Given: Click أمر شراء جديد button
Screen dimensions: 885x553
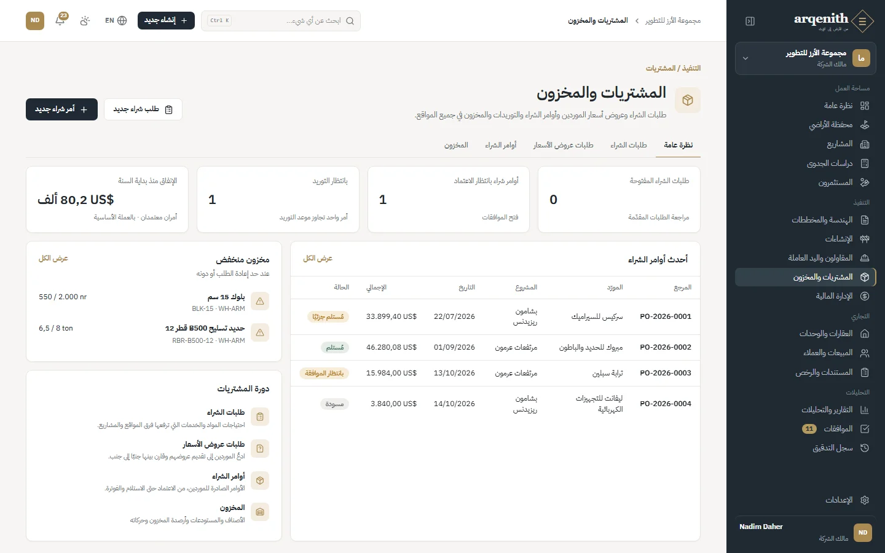Looking at the screenshot, I should (61, 109).
